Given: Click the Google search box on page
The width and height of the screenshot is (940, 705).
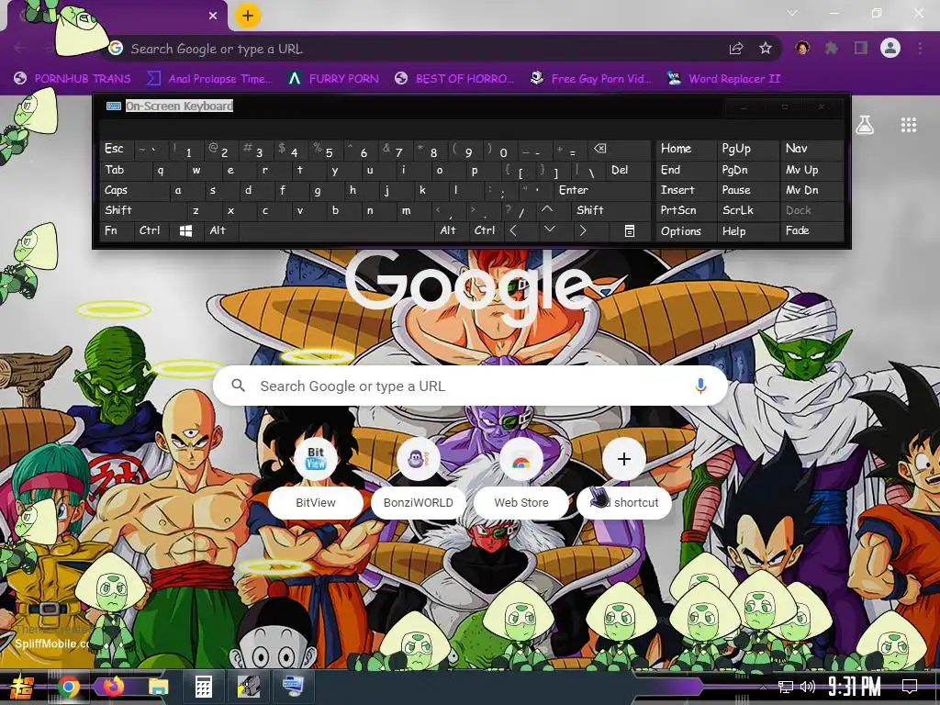Looking at the screenshot, I should (471, 386).
